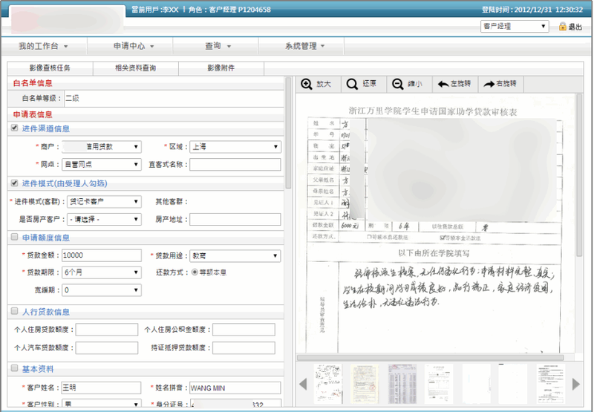Screen dimensions: 594x412
Task: Open 我的工作台 menu
Action: coord(44,46)
